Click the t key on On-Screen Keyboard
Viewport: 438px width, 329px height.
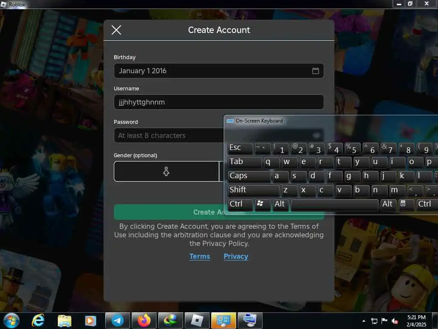point(343,162)
